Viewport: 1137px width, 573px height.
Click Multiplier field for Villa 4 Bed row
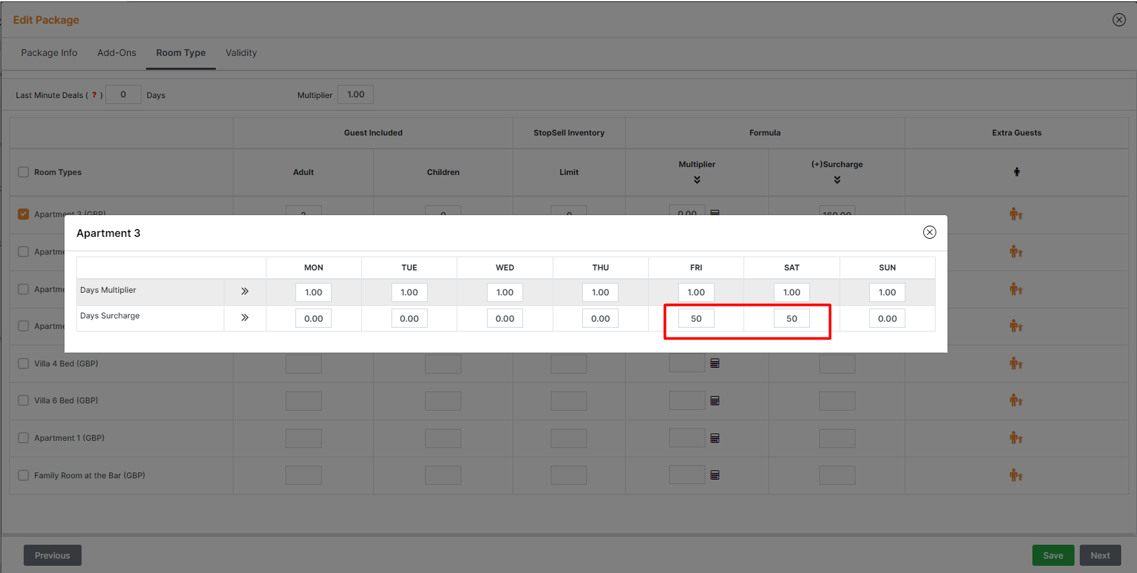[x=687, y=363]
